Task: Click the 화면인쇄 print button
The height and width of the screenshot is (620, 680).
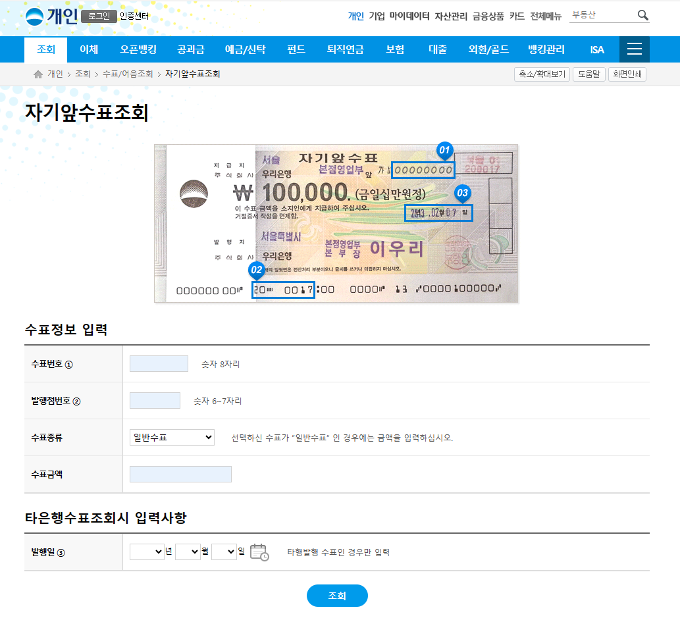Action: tap(627, 74)
